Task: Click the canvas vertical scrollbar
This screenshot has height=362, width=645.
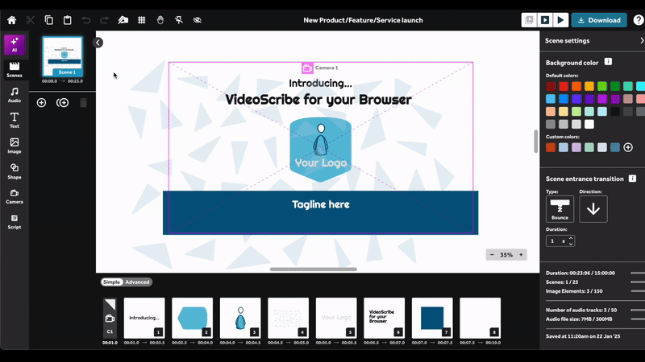Action: [x=535, y=142]
